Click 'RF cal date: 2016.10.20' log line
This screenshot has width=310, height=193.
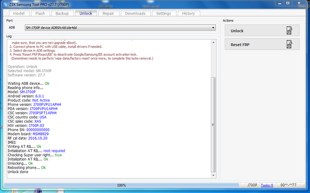point(28,138)
